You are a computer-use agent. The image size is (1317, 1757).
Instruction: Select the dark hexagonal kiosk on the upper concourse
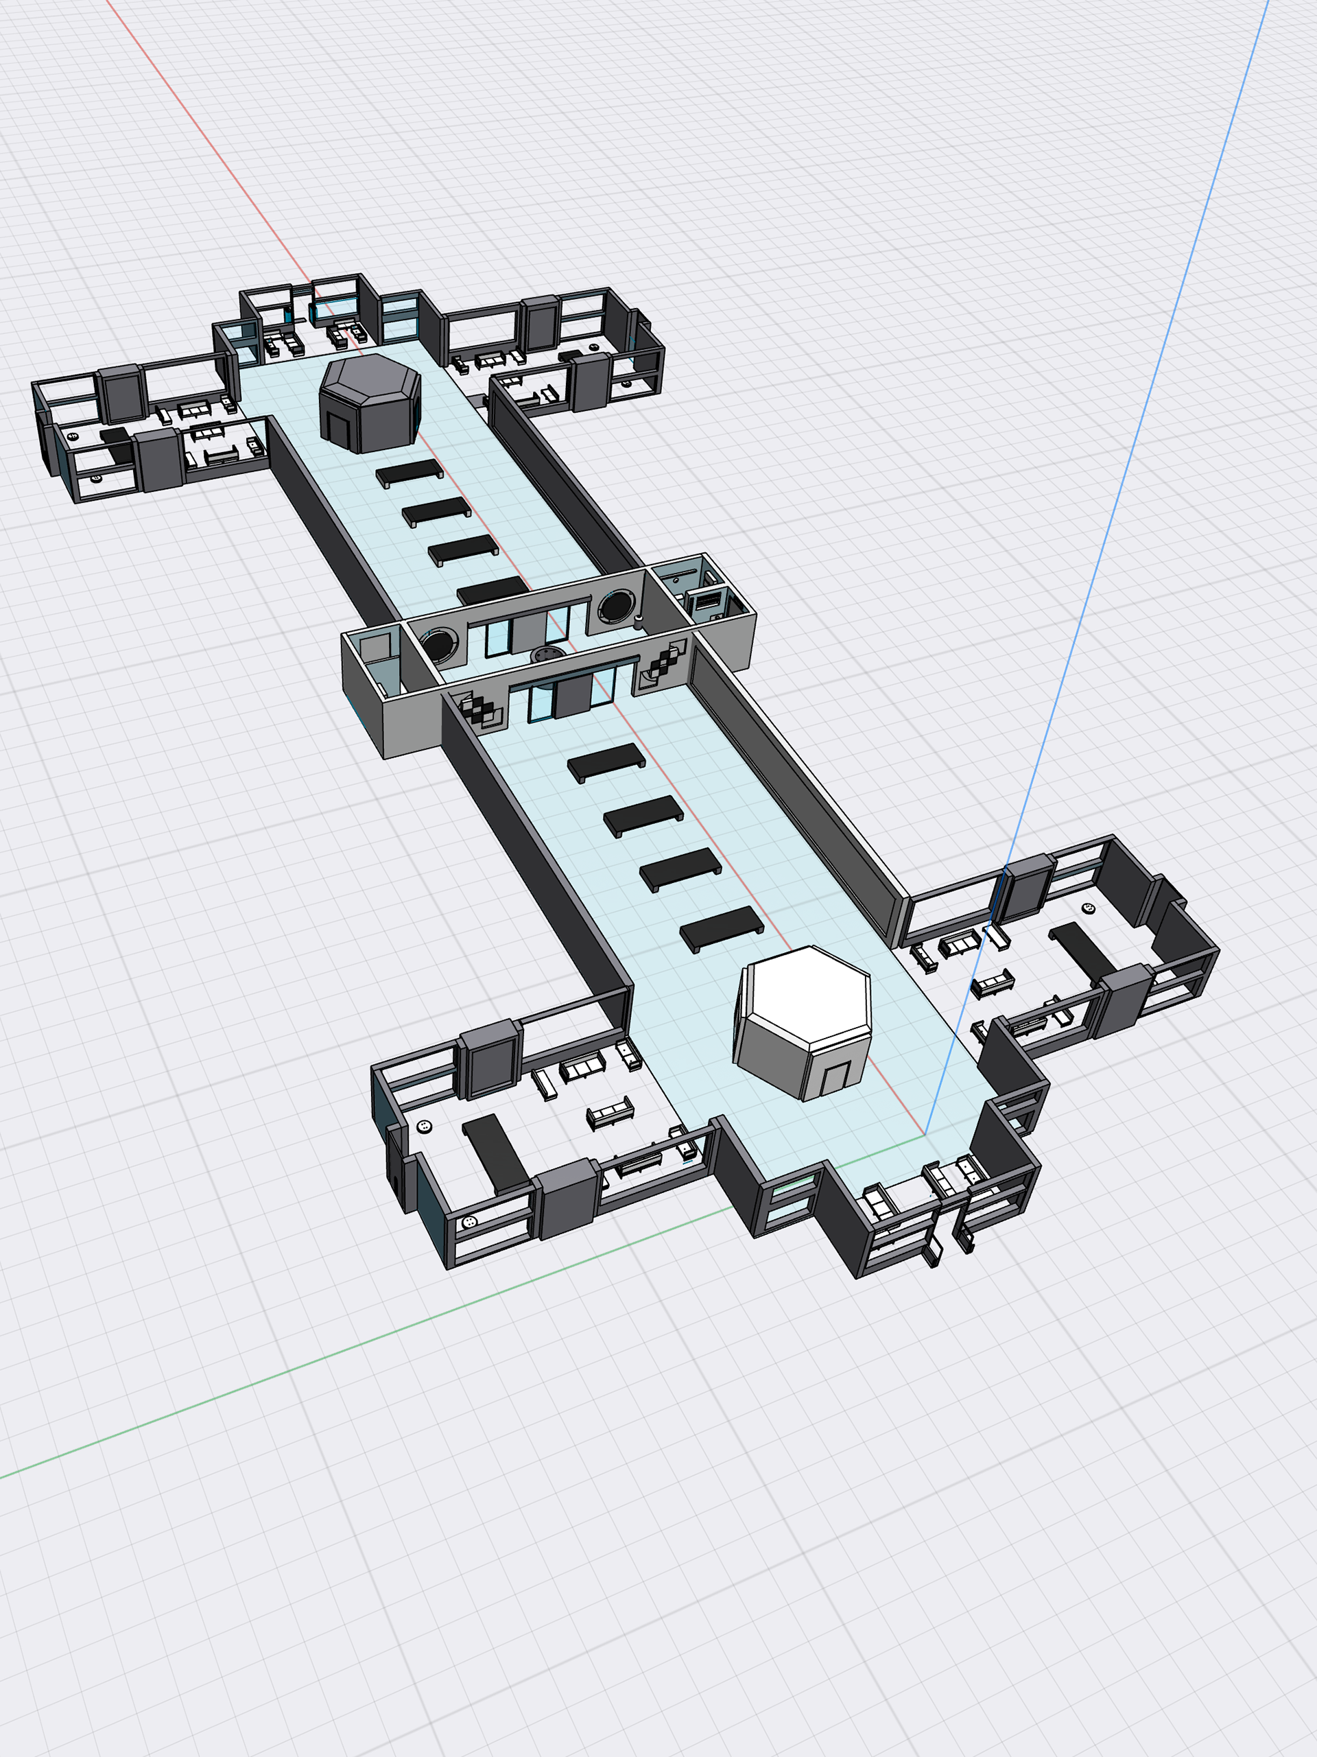370,405
